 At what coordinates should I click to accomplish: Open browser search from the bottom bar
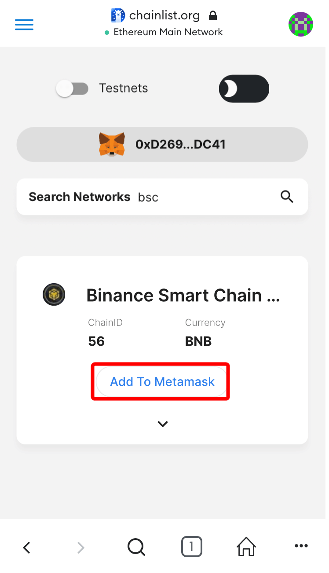pyautogui.click(x=136, y=547)
